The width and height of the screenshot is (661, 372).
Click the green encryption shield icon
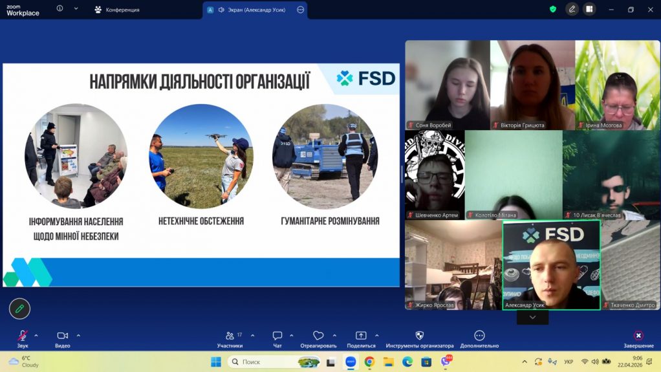click(553, 9)
